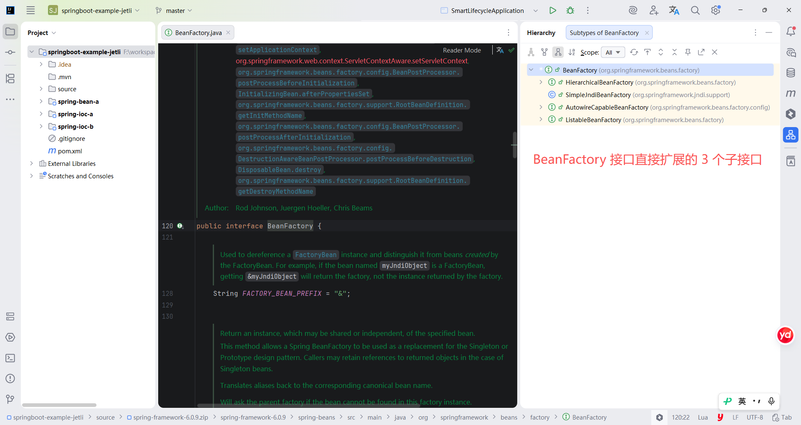Image resolution: width=801 pixels, height=425 pixels.
Task: Open the Structure tool window
Action: (10, 78)
